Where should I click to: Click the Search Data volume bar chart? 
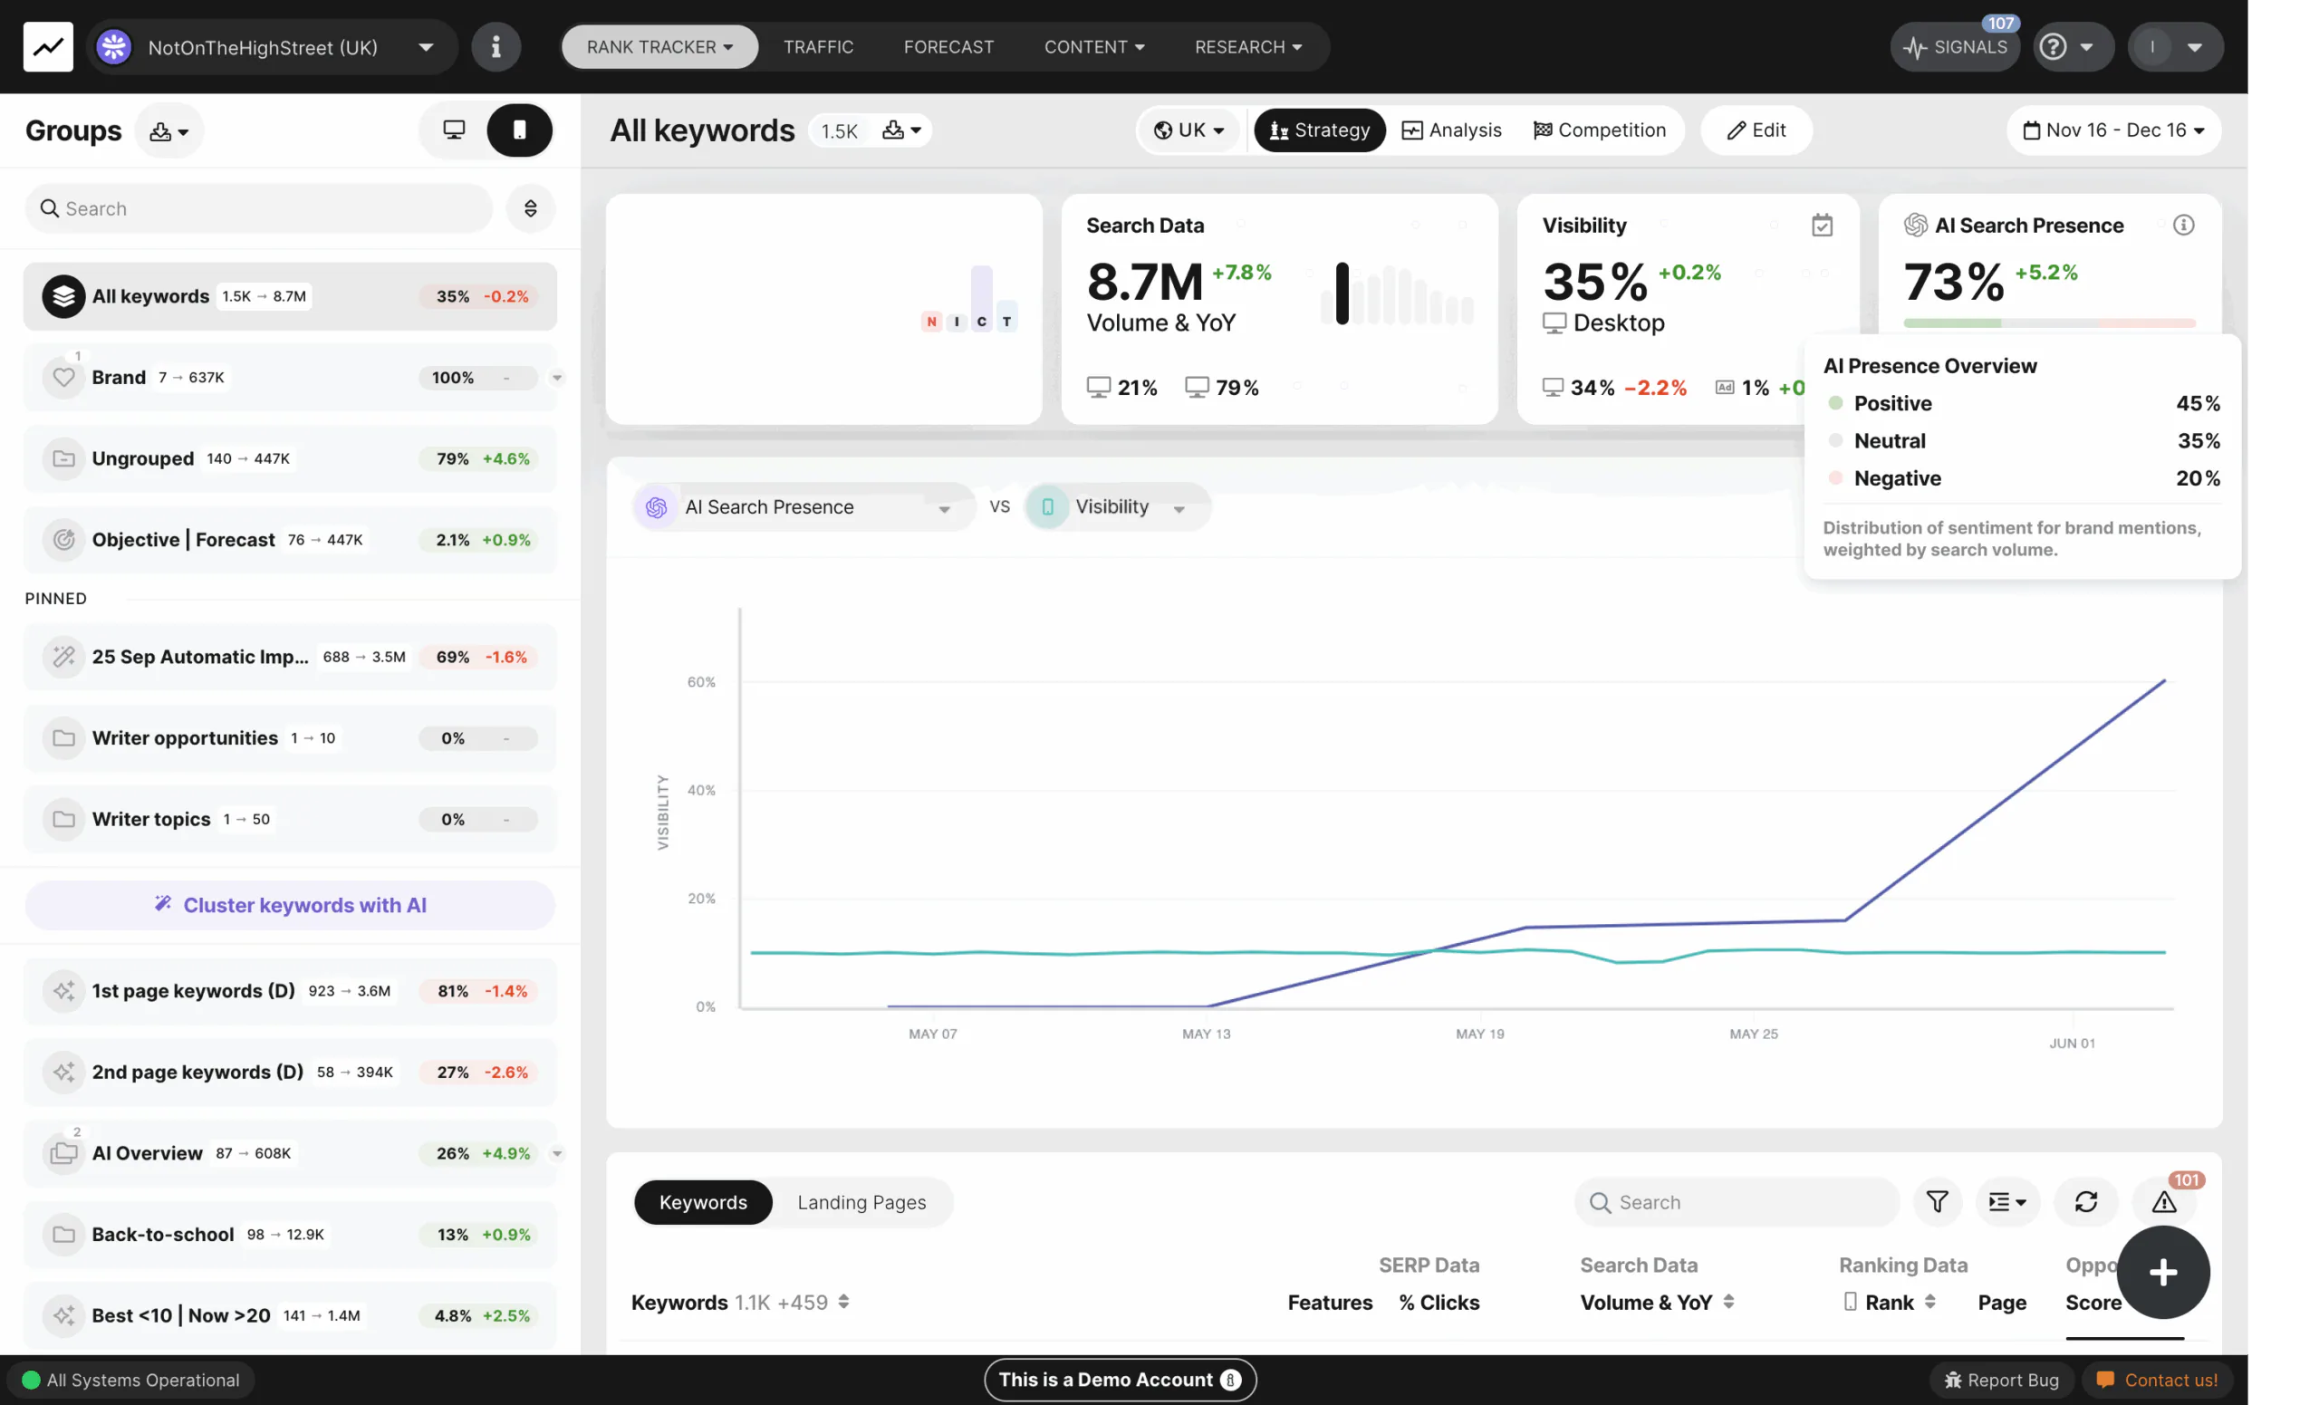tap(1397, 294)
